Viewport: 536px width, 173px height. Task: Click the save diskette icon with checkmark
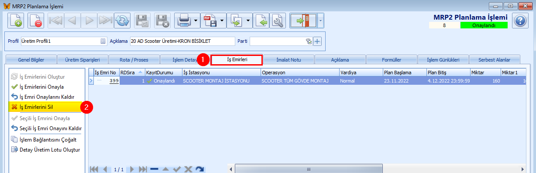[x=143, y=21]
